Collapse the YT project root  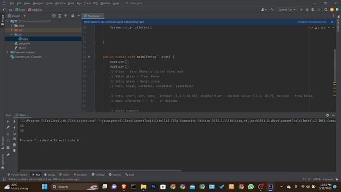[x=7, y=21]
